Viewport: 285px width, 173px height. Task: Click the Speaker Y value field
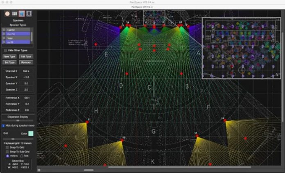pos(26,84)
